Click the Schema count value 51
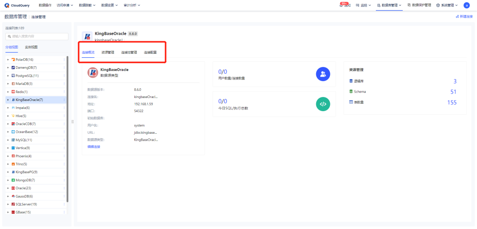Image resolution: width=477 pixels, height=229 pixels. 454,92
